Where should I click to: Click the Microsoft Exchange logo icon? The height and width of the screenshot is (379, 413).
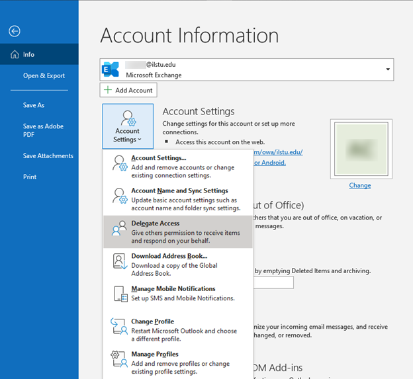pyautogui.click(x=111, y=69)
